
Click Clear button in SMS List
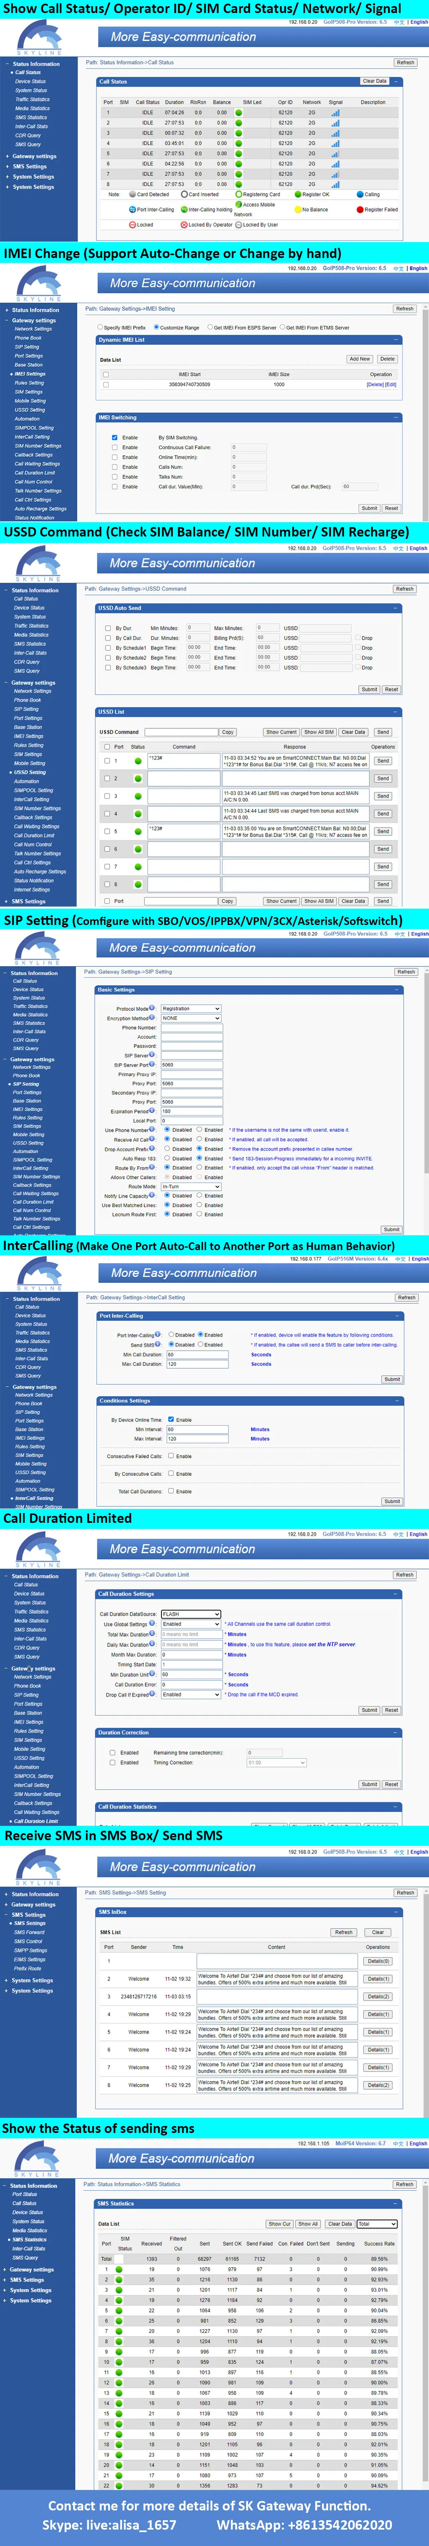pyautogui.click(x=378, y=1931)
